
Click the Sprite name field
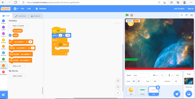141,75
